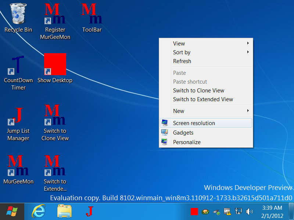Launch Internet Explorer from taskbar
The width and height of the screenshot is (294, 220).
click(x=39, y=212)
